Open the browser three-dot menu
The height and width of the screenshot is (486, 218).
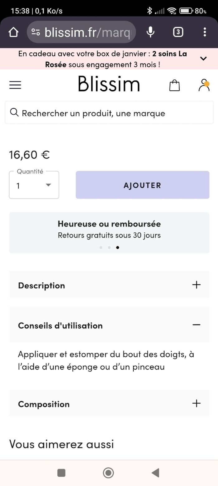pos(205,32)
